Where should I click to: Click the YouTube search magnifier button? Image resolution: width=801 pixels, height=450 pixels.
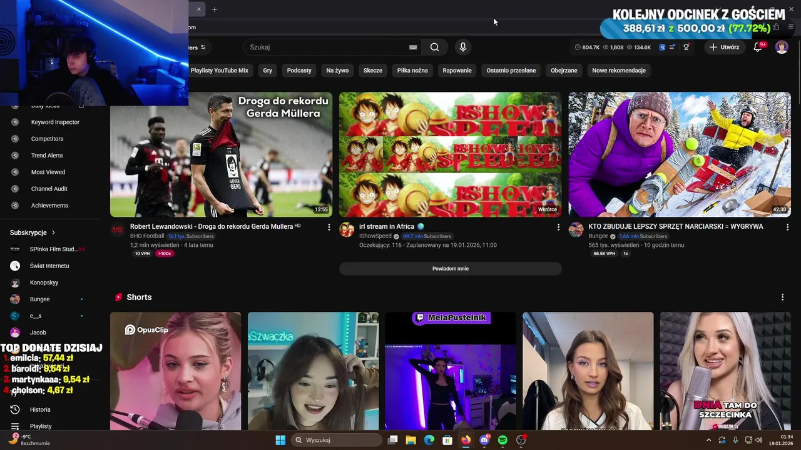[434, 47]
